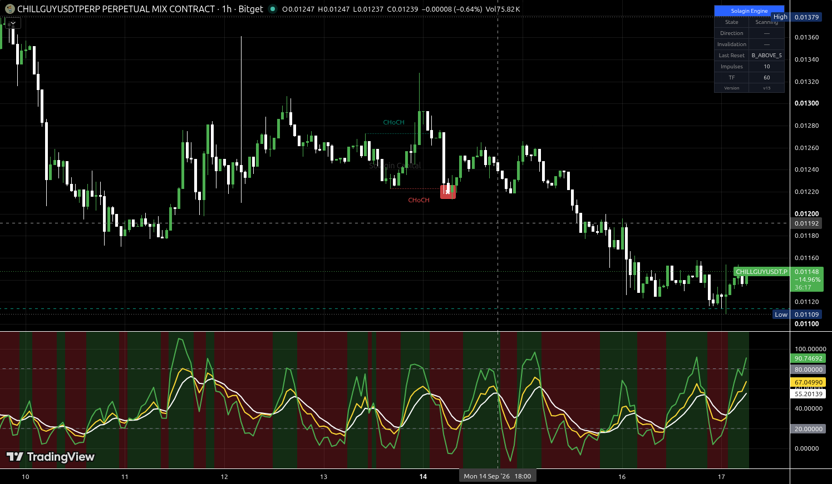Click the 0.01192 dashed line price label

pos(806,223)
